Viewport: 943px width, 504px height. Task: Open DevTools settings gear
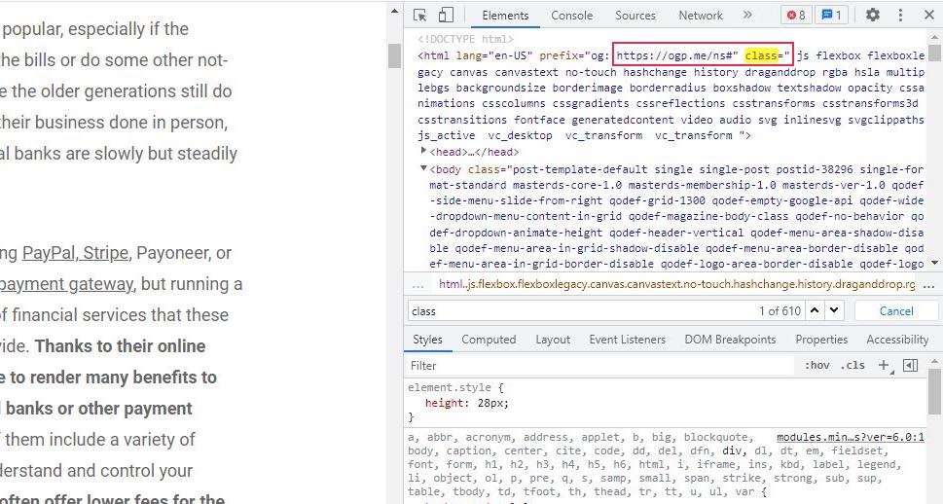pyautogui.click(x=873, y=15)
